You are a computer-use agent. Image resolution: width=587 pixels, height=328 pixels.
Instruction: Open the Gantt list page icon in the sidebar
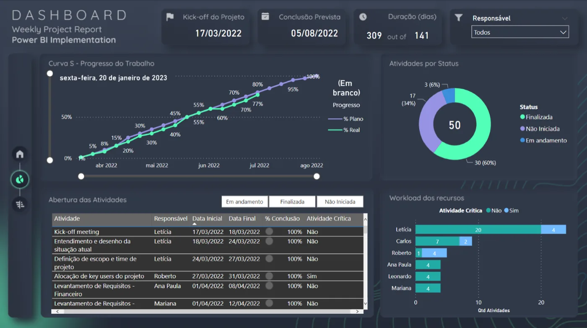tap(20, 204)
